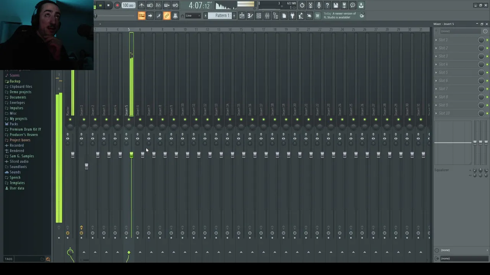This screenshot has width=490, height=275.
Task: Toggle the Slot 7 enable LED
Action: pos(487,89)
